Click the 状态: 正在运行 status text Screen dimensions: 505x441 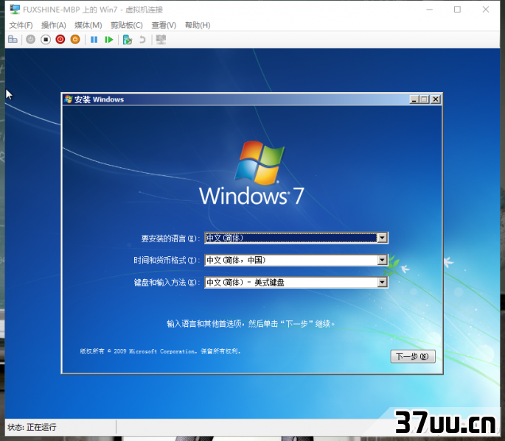(x=32, y=427)
